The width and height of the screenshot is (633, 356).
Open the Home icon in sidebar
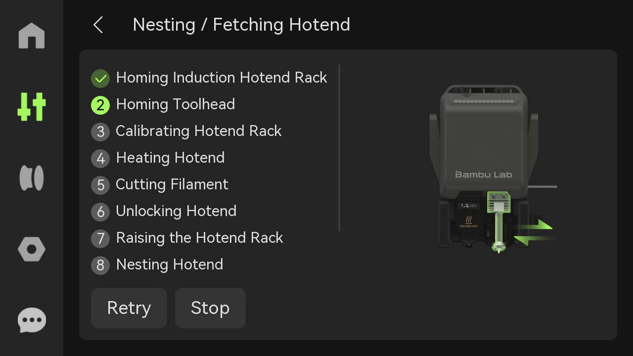click(x=32, y=36)
